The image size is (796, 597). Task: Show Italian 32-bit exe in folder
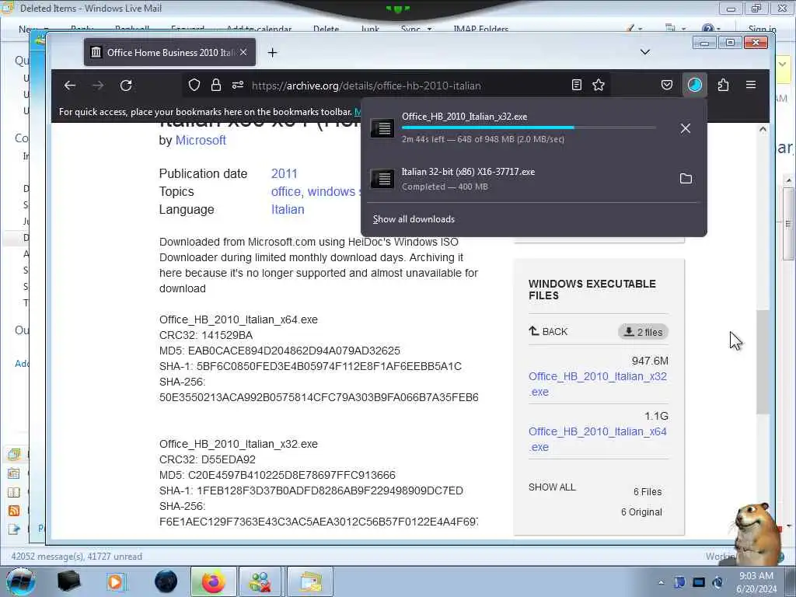[x=686, y=179]
